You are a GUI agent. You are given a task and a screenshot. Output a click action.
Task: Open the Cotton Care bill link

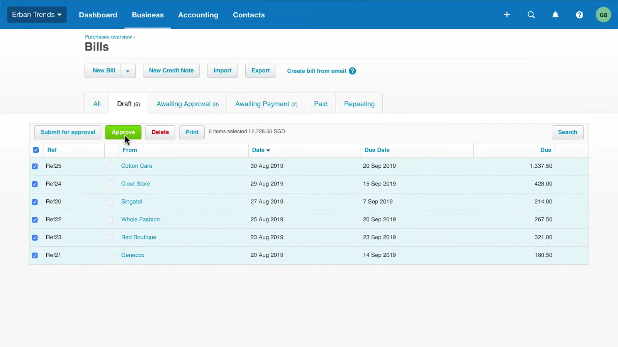(x=137, y=166)
